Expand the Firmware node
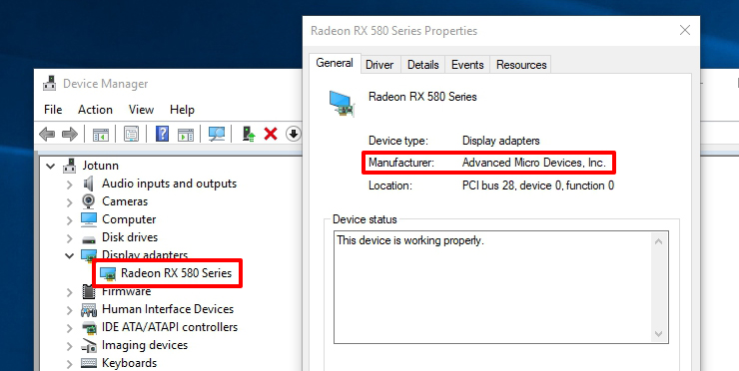The width and height of the screenshot is (739, 371). click(70, 292)
